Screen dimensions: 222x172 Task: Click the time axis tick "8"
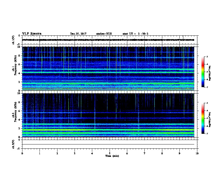(162, 153)
